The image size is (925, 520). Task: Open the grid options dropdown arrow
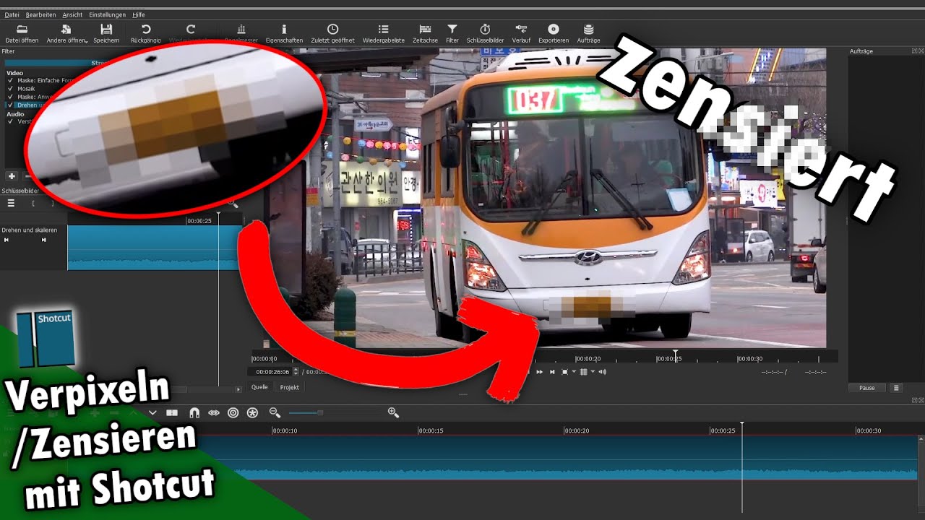tap(593, 372)
